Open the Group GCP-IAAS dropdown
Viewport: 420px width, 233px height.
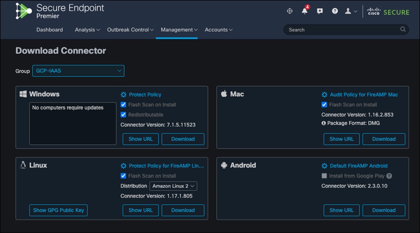click(78, 71)
